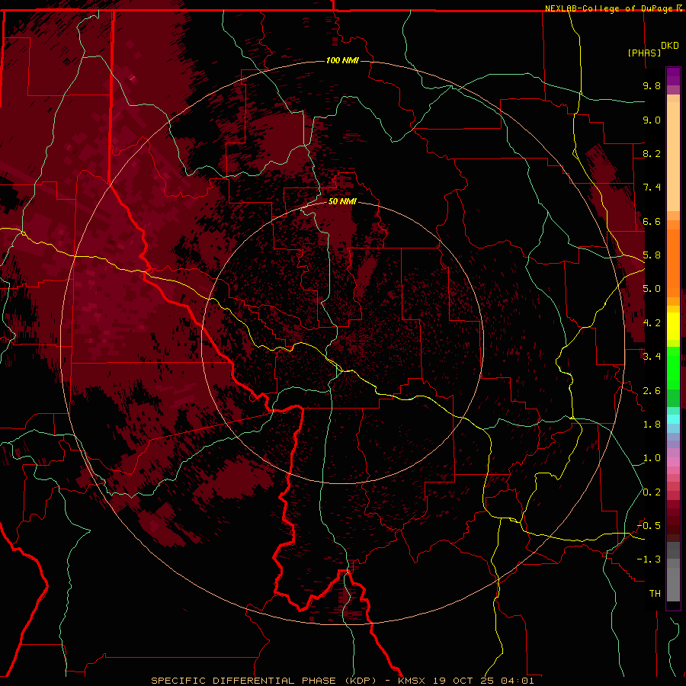Click the peach segment of the color bar

(x=673, y=158)
